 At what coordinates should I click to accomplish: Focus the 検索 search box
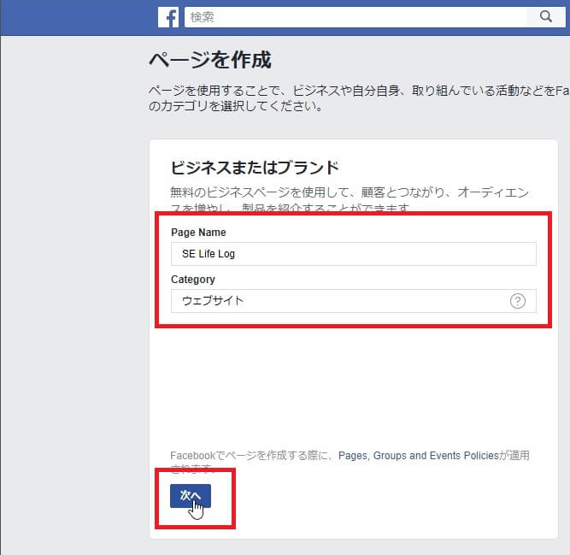359,16
